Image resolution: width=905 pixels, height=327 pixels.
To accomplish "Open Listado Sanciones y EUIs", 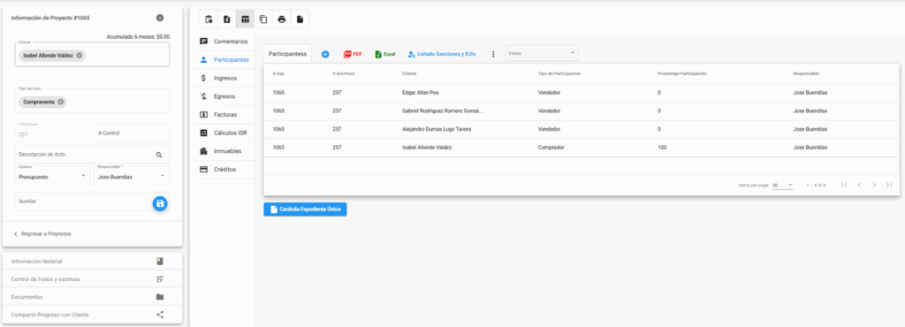I will pos(442,54).
